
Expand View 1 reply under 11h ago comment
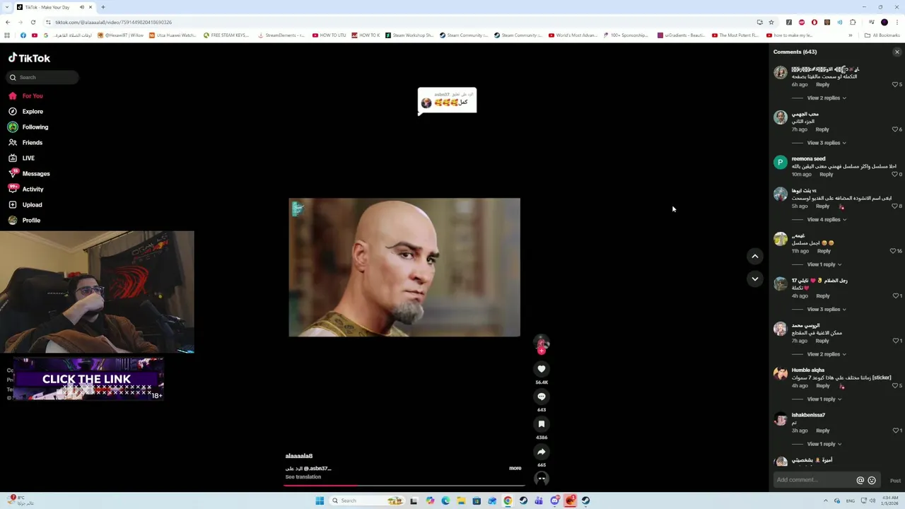(x=824, y=264)
